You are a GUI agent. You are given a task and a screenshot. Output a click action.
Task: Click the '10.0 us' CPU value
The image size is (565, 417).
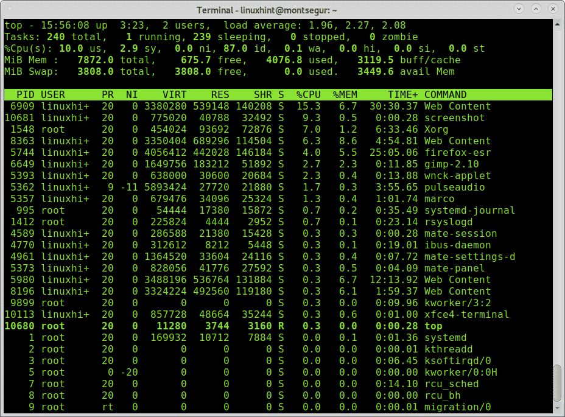coord(80,49)
